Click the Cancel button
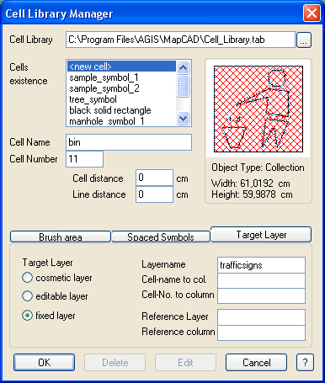 click(256, 363)
